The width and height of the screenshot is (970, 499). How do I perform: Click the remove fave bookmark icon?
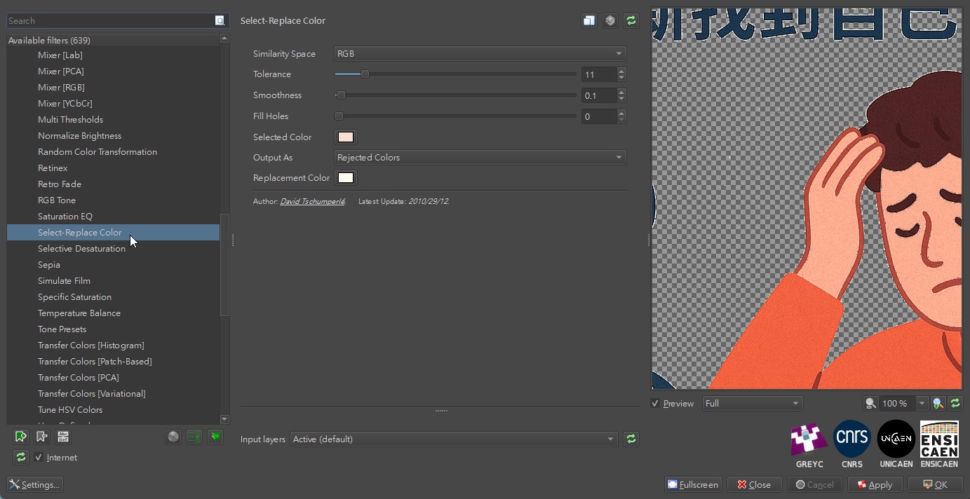coord(42,437)
